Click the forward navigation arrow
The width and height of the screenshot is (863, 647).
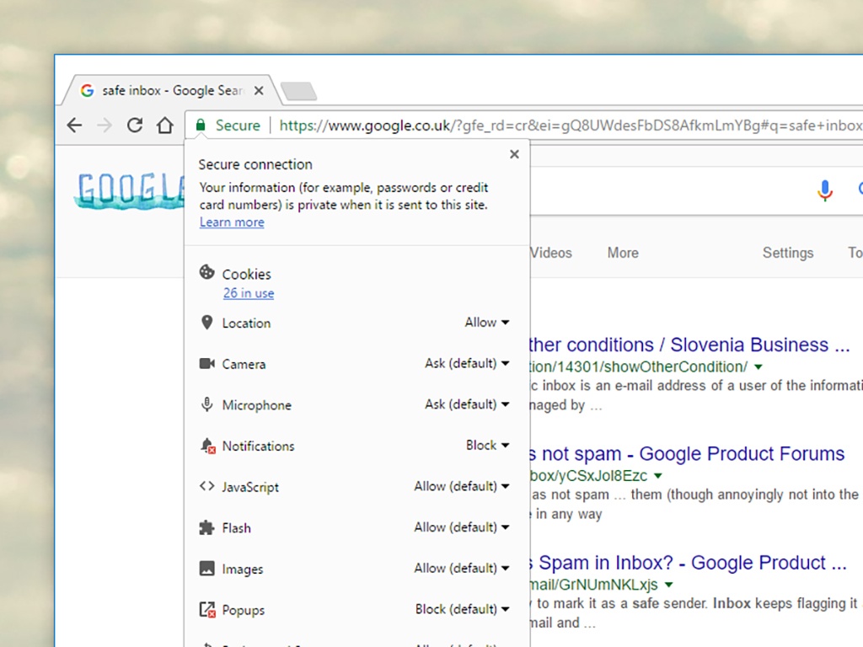[x=104, y=125]
